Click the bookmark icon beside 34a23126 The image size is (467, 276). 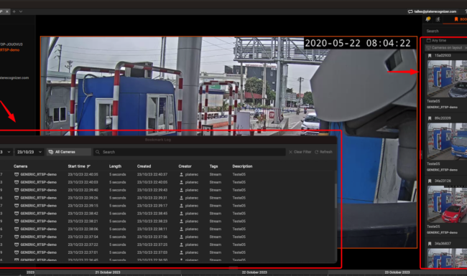(430, 181)
